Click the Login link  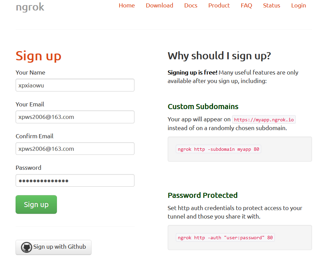coord(298,5)
